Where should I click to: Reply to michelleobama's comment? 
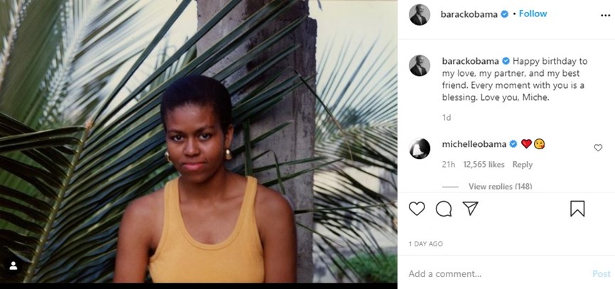(x=522, y=164)
